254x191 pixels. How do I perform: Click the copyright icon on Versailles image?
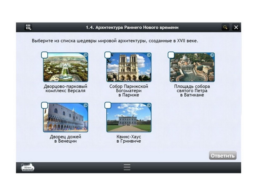pos(85,55)
